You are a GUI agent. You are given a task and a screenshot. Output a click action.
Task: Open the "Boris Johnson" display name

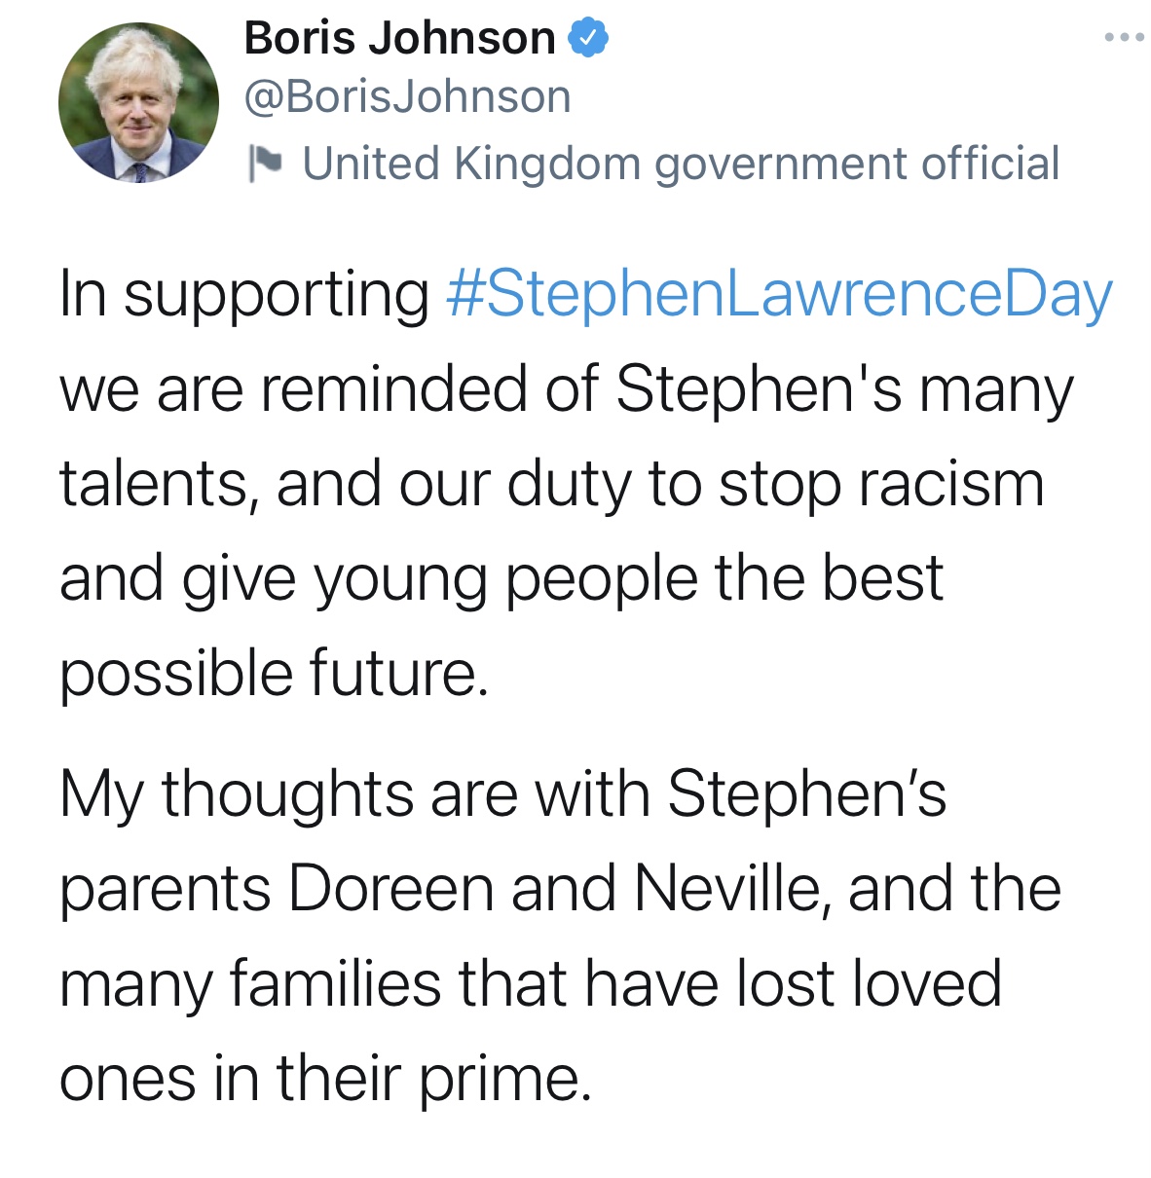pyautogui.click(x=399, y=39)
